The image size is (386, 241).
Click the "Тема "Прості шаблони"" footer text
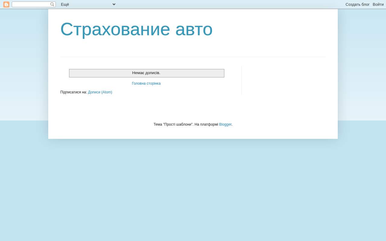pos(173,124)
